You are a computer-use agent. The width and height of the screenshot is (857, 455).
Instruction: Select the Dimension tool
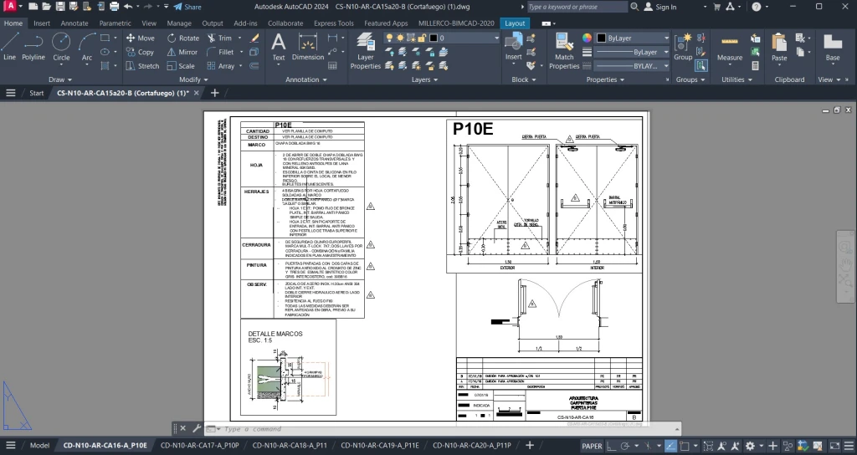(308, 47)
